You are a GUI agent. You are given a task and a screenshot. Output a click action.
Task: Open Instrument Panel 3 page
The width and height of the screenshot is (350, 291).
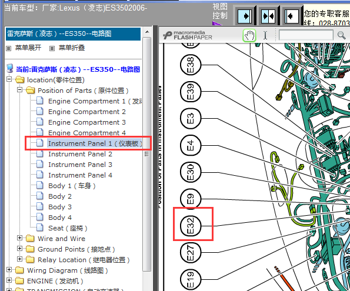point(80,165)
